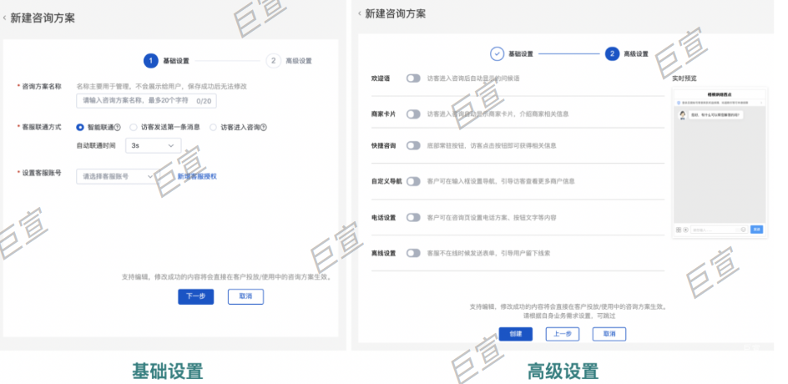Open 新增客服授权 link
788x384 pixels.
[197, 176]
